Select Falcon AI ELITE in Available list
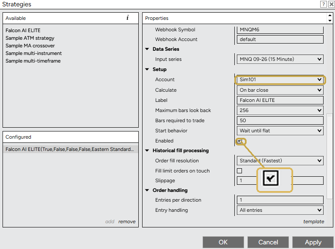The image size is (335, 249). click(23, 30)
